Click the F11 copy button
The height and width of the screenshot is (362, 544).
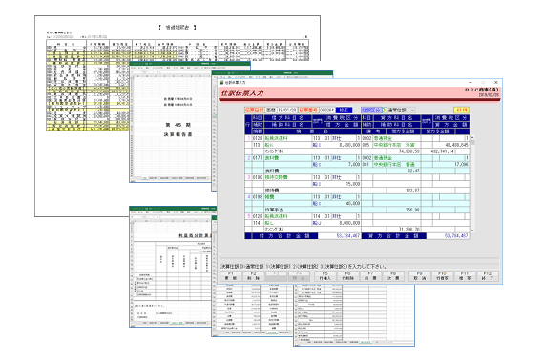click(465, 276)
